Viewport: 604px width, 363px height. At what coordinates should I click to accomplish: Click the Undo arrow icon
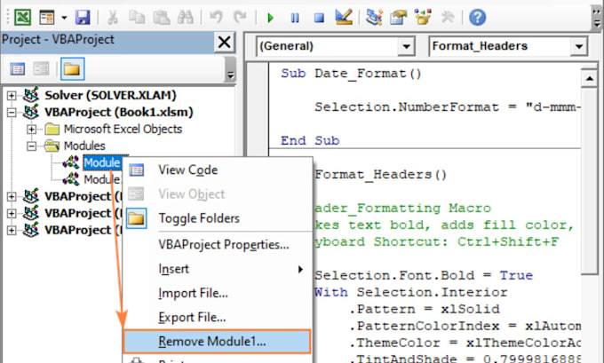point(216,18)
